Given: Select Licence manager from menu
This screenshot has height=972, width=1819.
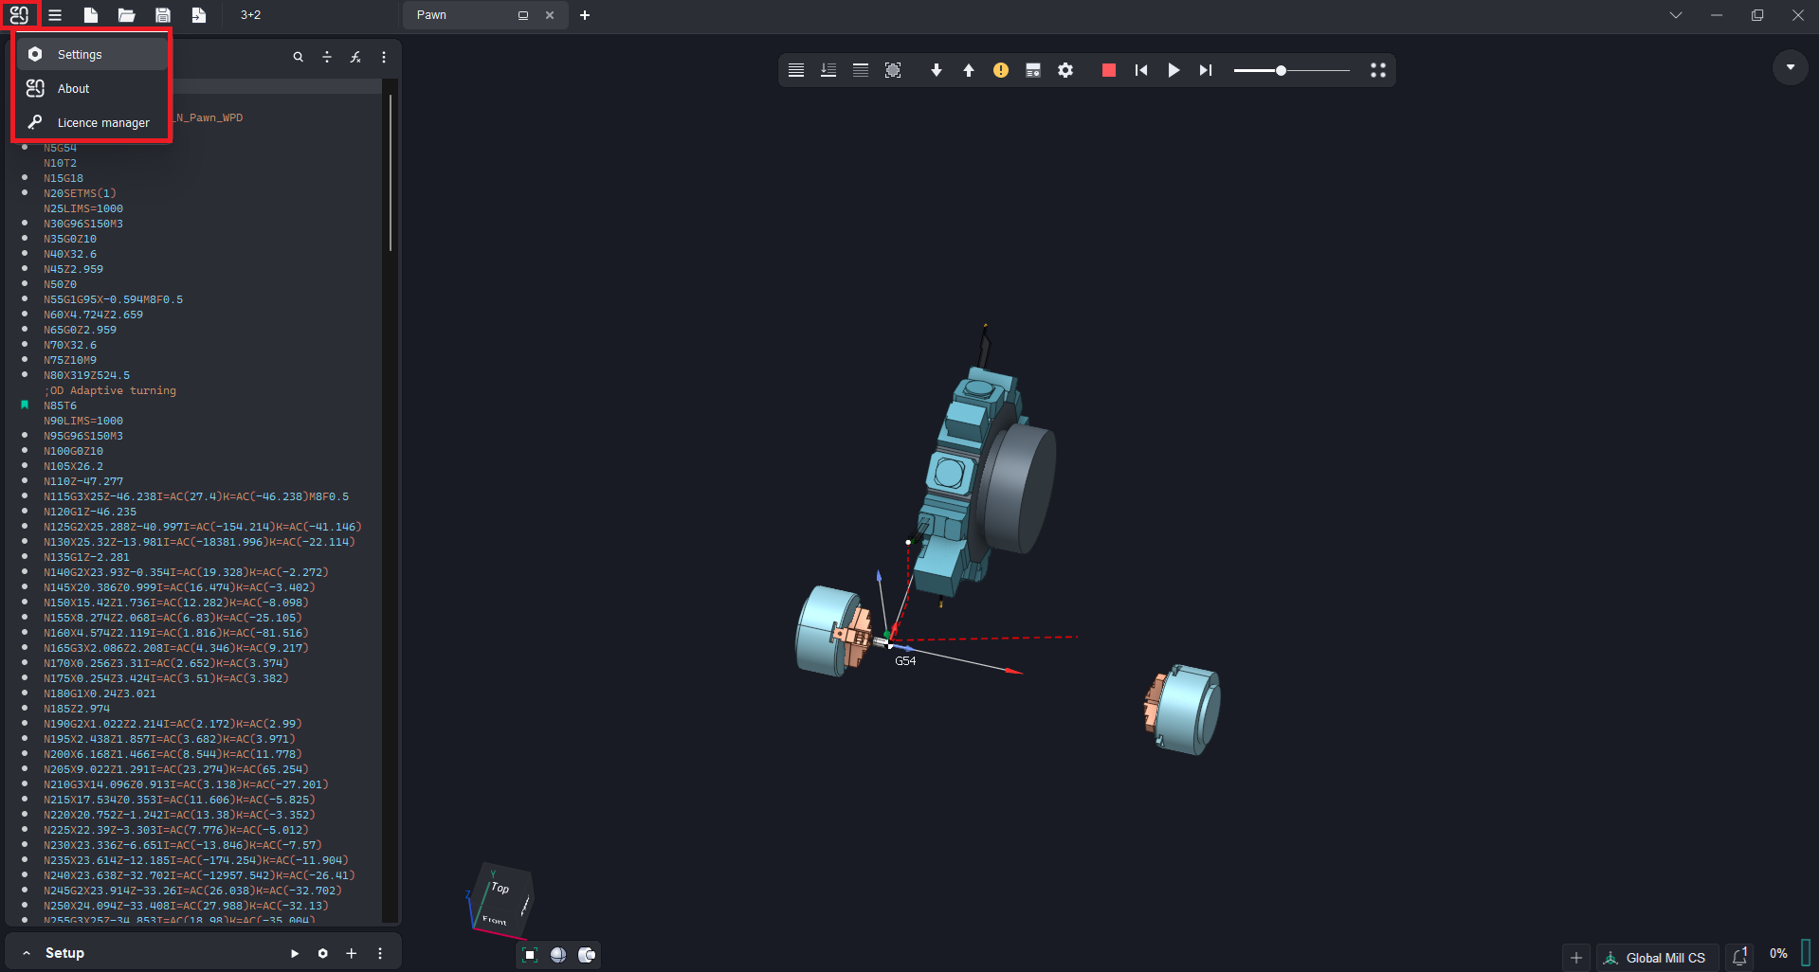Looking at the screenshot, I should coord(103,123).
